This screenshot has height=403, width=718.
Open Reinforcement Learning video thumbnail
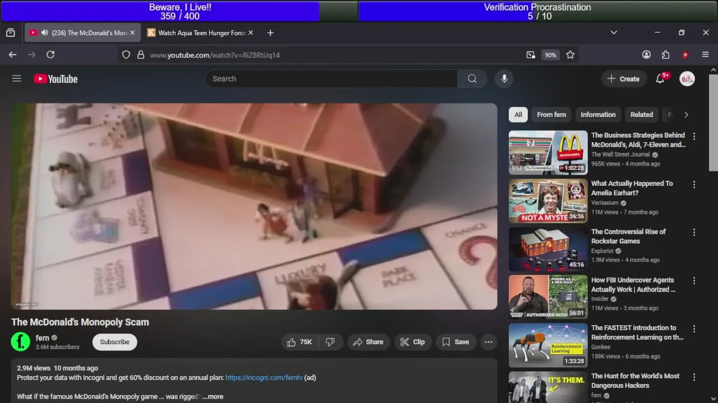(x=548, y=345)
